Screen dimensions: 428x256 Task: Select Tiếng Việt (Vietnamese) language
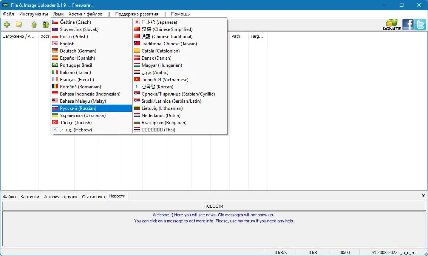[x=180, y=80]
